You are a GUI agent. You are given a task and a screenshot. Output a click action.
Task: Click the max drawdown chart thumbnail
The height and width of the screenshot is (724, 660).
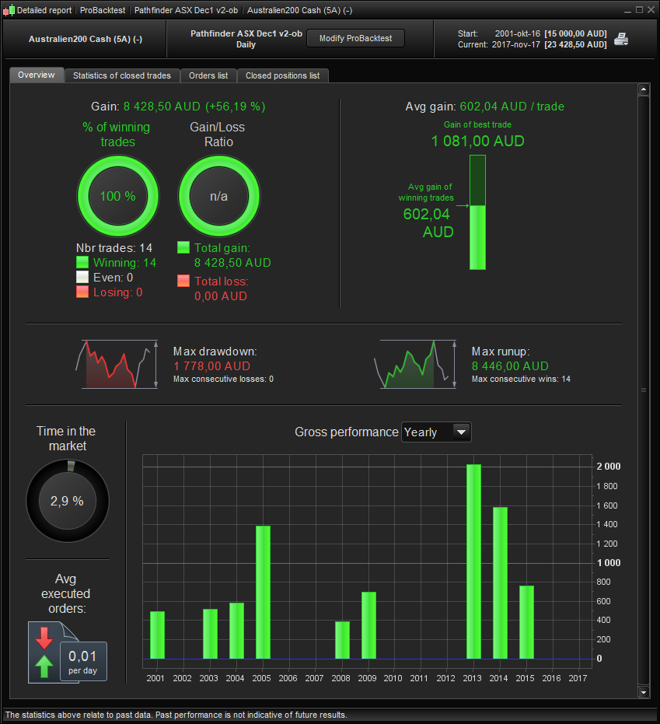117,364
